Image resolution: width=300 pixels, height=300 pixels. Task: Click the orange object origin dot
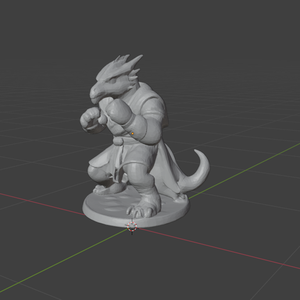pos(133,134)
